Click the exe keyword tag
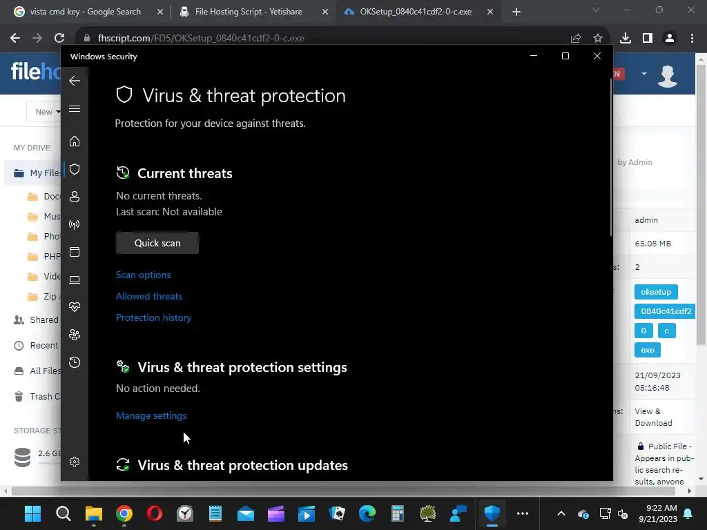Viewport: 707px width, 530px height. tap(648, 350)
